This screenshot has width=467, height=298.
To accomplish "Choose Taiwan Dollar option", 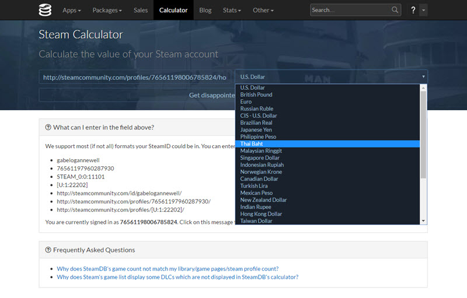I will [327, 221].
